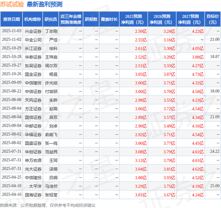This screenshot has width=221, height=208.
Task: Click analyst name 吕娟
Action: point(53,178)
